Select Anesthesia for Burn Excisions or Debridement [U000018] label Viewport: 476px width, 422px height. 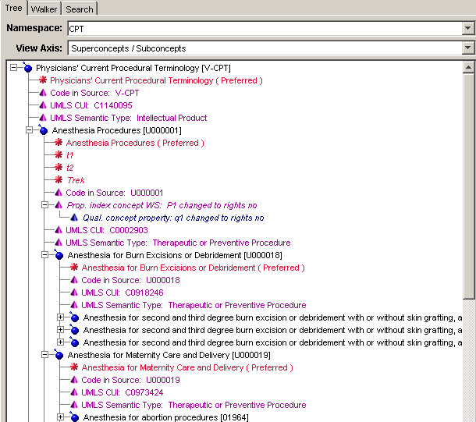[175, 255]
